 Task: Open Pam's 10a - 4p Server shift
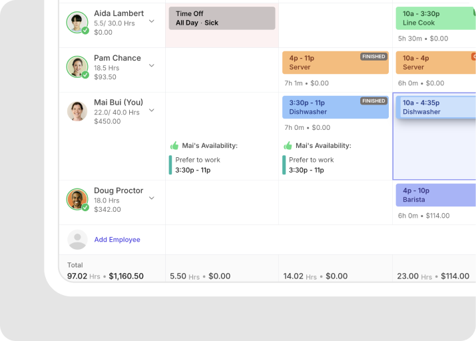coord(435,63)
